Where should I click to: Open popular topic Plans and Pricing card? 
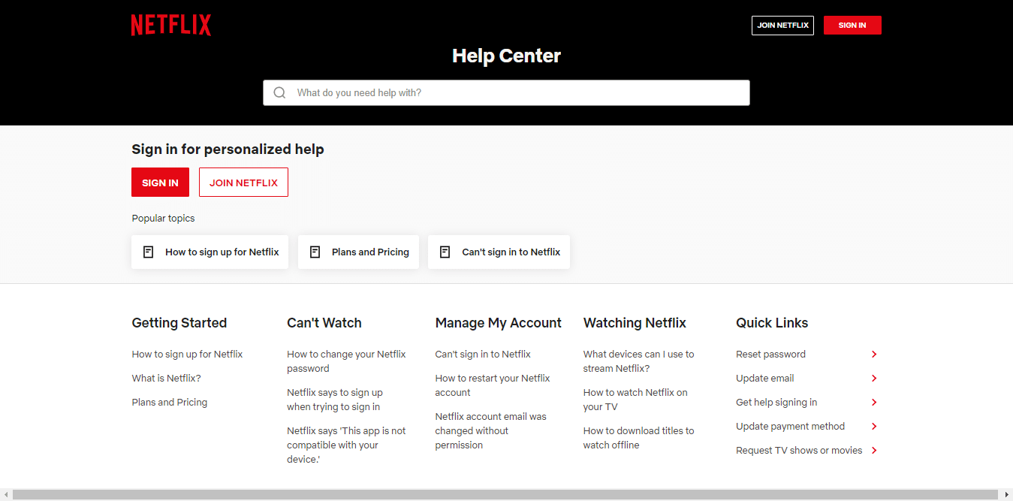coord(358,252)
